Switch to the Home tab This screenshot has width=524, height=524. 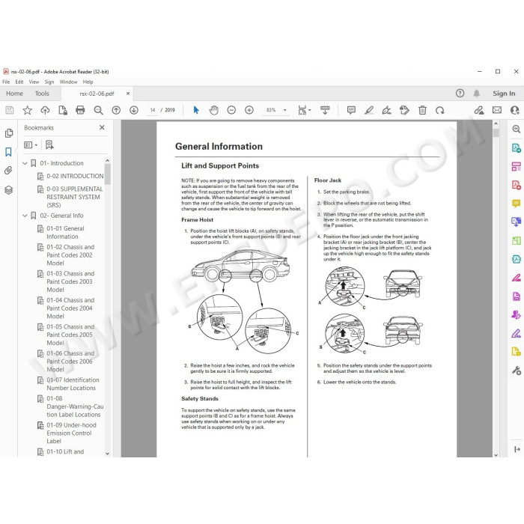(x=14, y=94)
